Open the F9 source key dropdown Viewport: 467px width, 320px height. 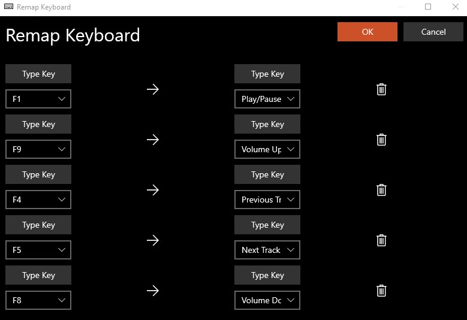click(x=38, y=149)
